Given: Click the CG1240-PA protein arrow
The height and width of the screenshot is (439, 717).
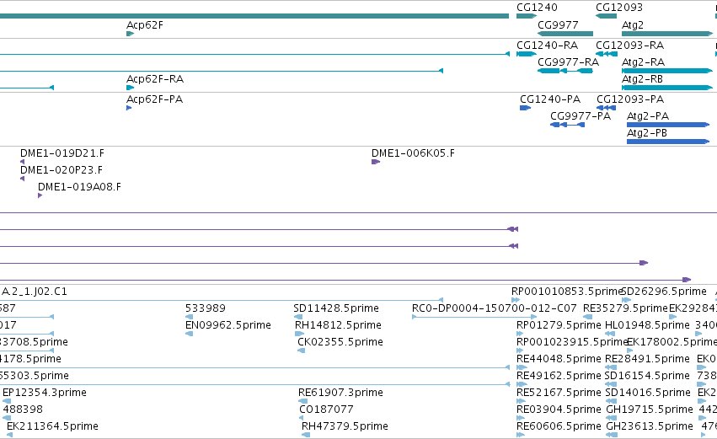Looking at the screenshot, I should [x=526, y=108].
